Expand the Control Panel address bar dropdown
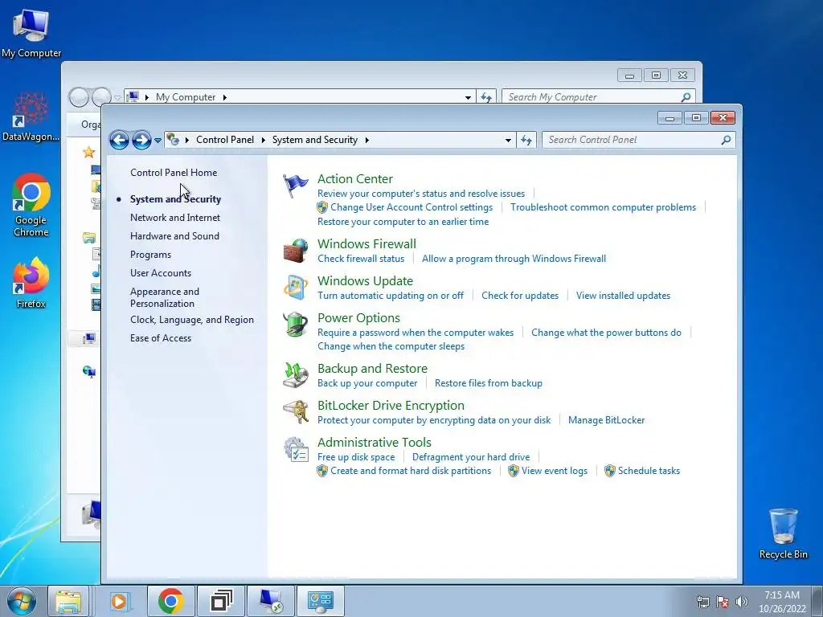This screenshot has height=617, width=823. [508, 140]
